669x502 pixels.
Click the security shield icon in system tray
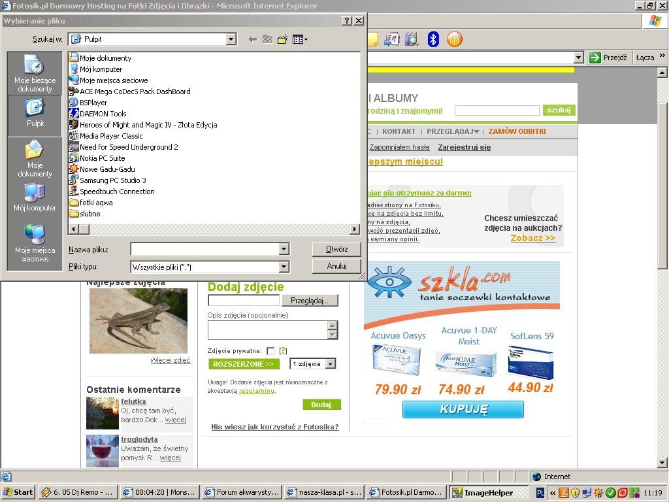coord(575,493)
